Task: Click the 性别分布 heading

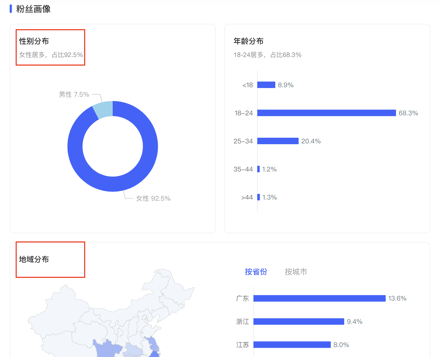Action: 34,41
